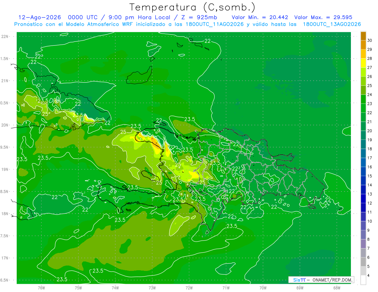Click the 71W longitude axis label
Screen dimensions: 378x292
tap(226, 288)
